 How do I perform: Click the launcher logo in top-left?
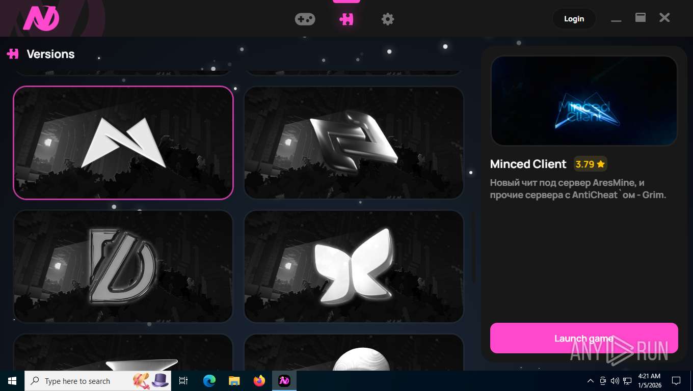pos(41,18)
